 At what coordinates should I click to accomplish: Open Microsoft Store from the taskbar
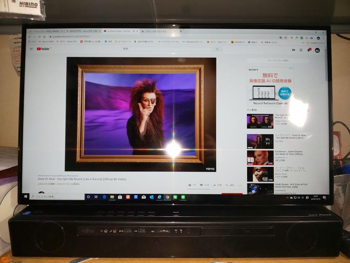pyautogui.click(x=120, y=197)
